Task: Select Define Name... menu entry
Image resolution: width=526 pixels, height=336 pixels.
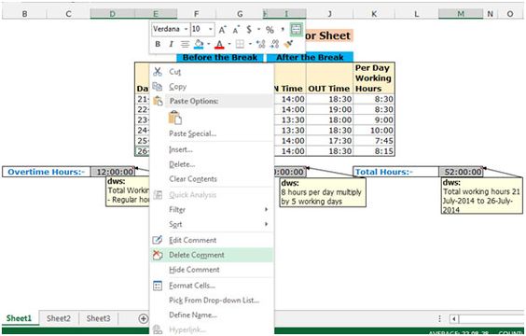Action: click(x=212, y=315)
